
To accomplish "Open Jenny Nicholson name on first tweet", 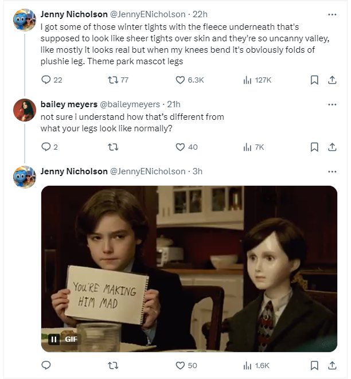I will pyautogui.click(x=74, y=14).
